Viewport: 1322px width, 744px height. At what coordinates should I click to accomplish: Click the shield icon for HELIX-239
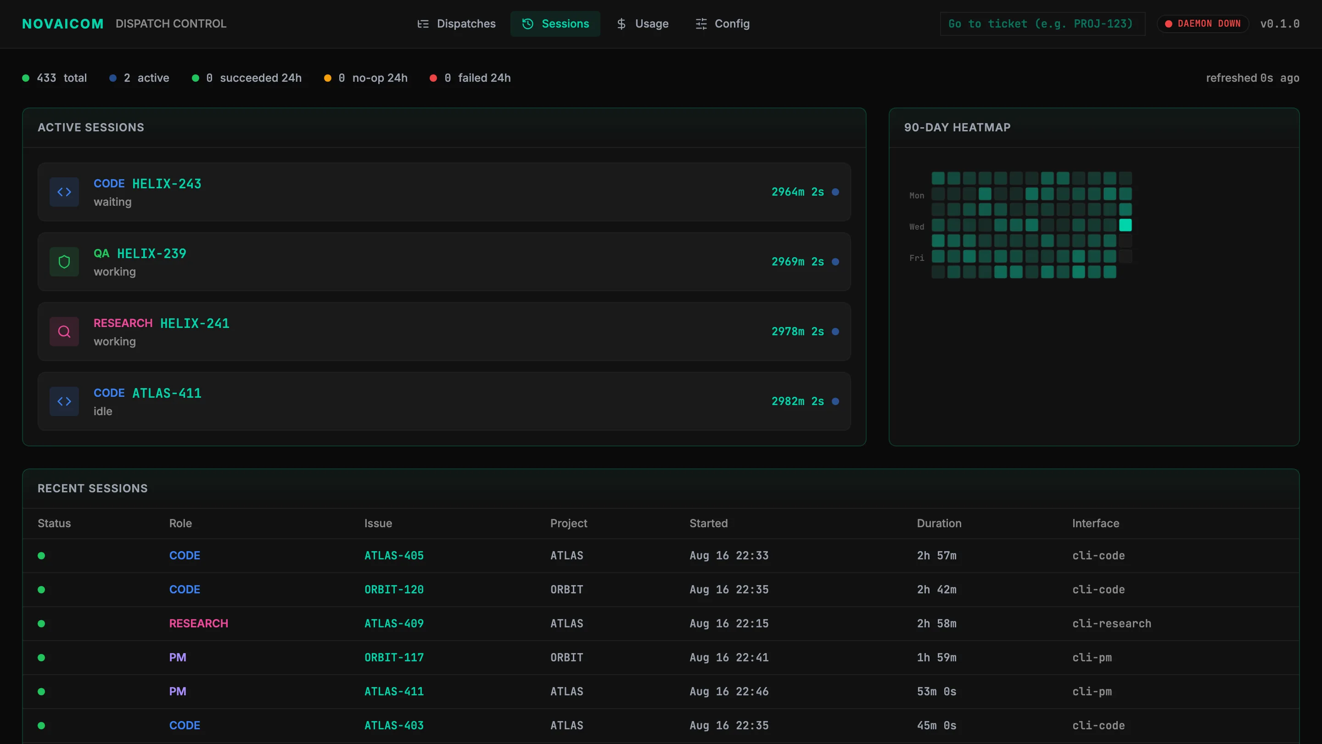click(64, 262)
